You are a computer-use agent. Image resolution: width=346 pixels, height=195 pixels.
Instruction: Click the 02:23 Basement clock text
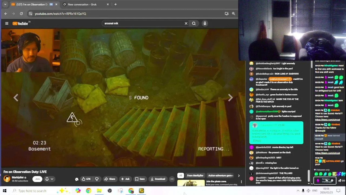click(39, 146)
